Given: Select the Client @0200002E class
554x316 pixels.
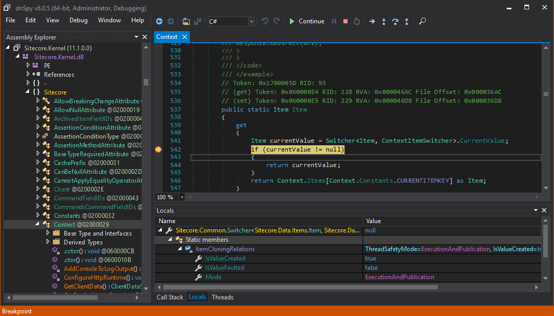Looking at the screenshot, I should (x=78, y=189).
